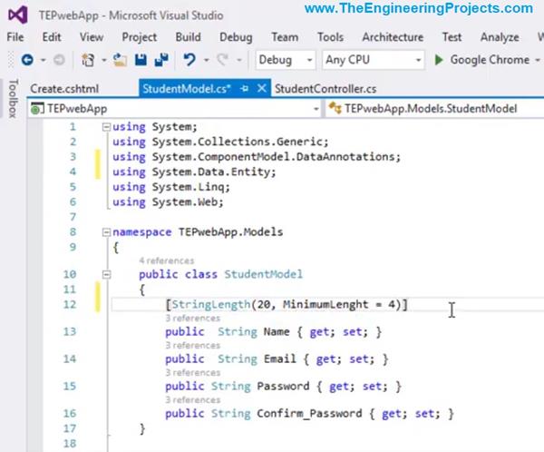
Task: Open the Debug configuration dropdown
Action: pyautogui.click(x=286, y=60)
